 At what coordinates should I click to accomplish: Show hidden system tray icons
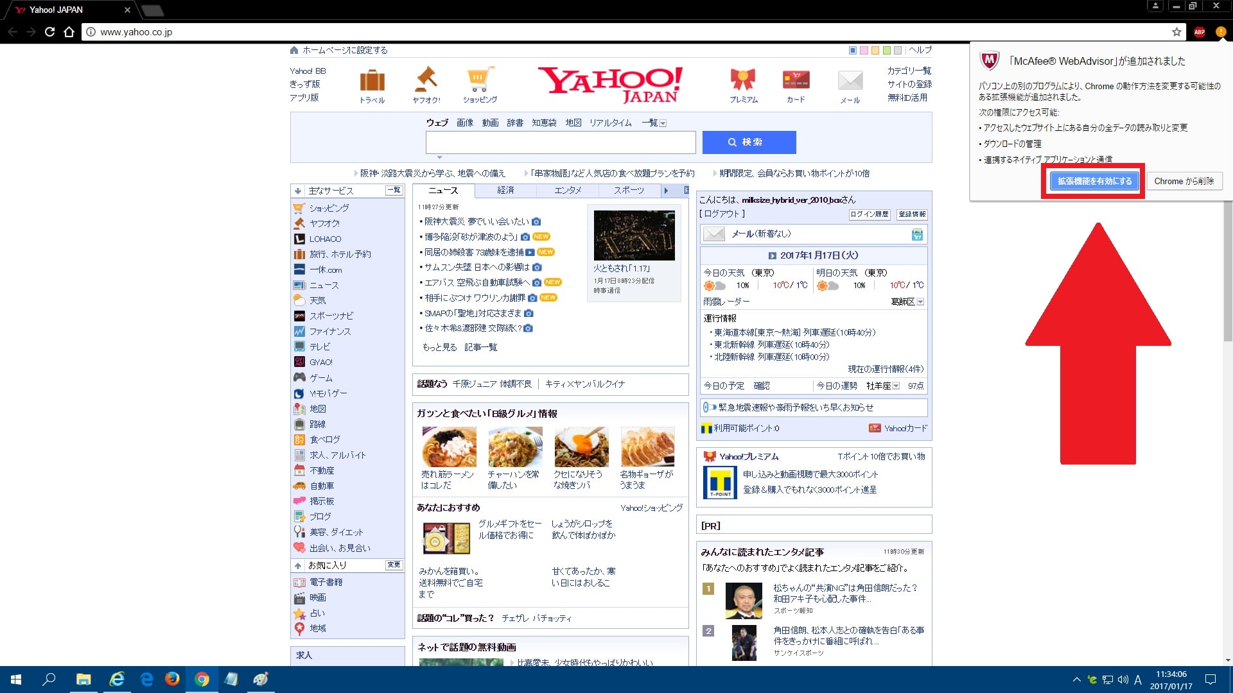(x=1077, y=680)
